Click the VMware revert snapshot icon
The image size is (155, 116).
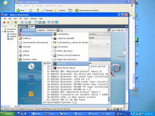point(26,22)
